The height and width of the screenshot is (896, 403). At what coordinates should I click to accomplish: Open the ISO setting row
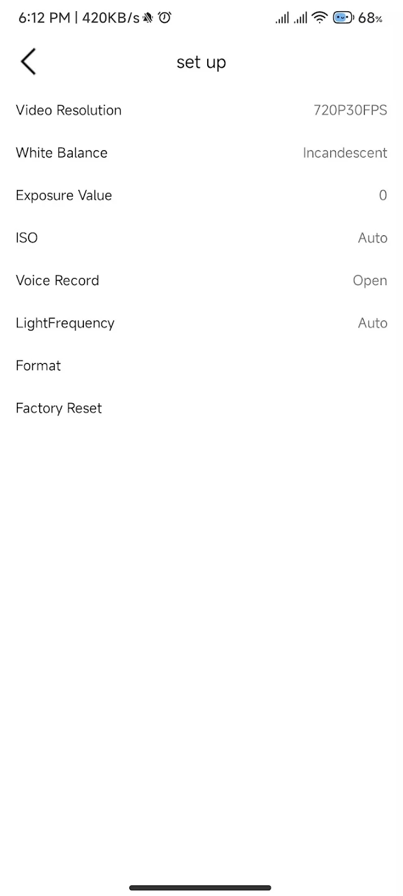click(201, 238)
